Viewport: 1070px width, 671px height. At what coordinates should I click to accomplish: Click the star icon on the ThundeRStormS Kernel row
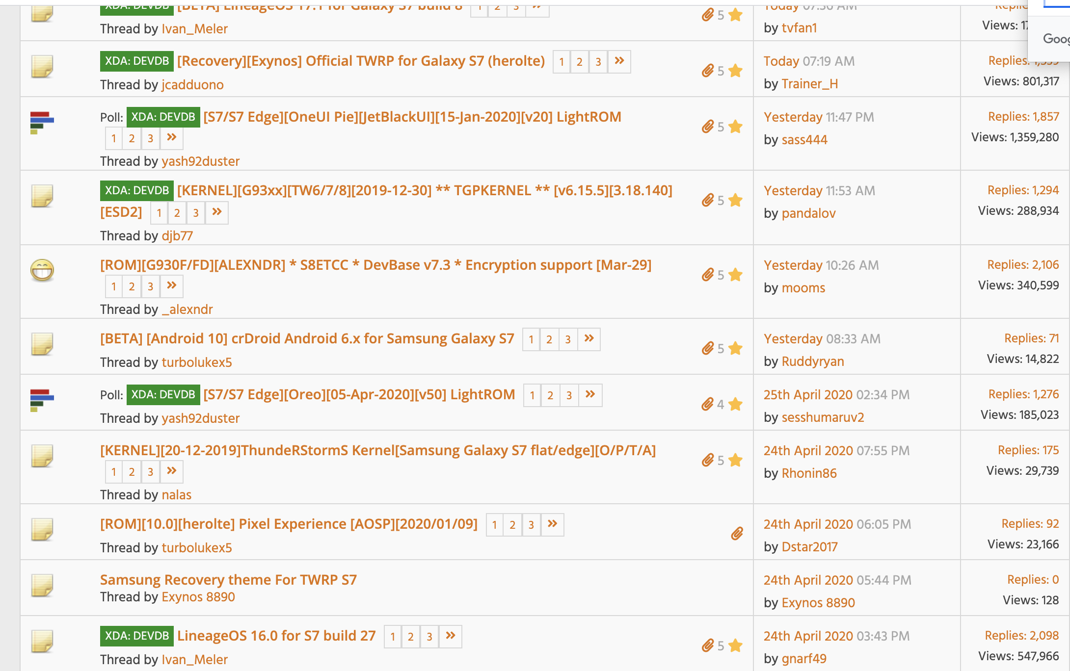(735, 460)
